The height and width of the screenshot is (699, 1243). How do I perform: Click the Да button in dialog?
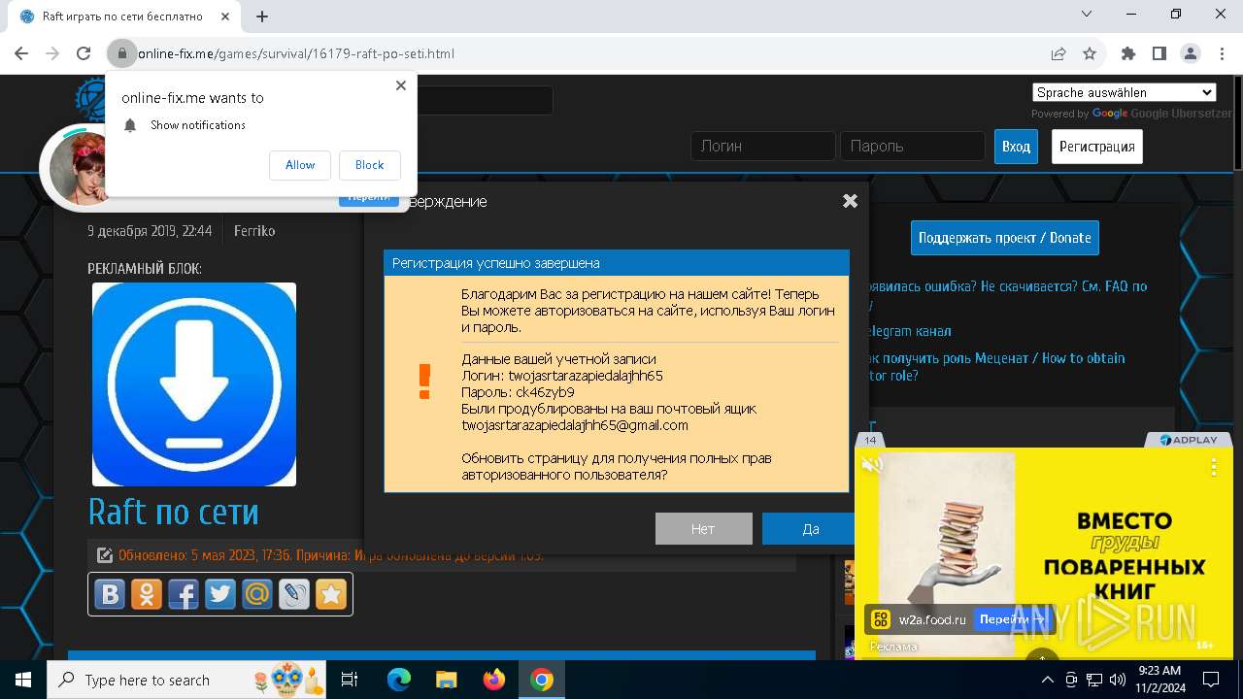pyautogui.click(x=808, y=528)
